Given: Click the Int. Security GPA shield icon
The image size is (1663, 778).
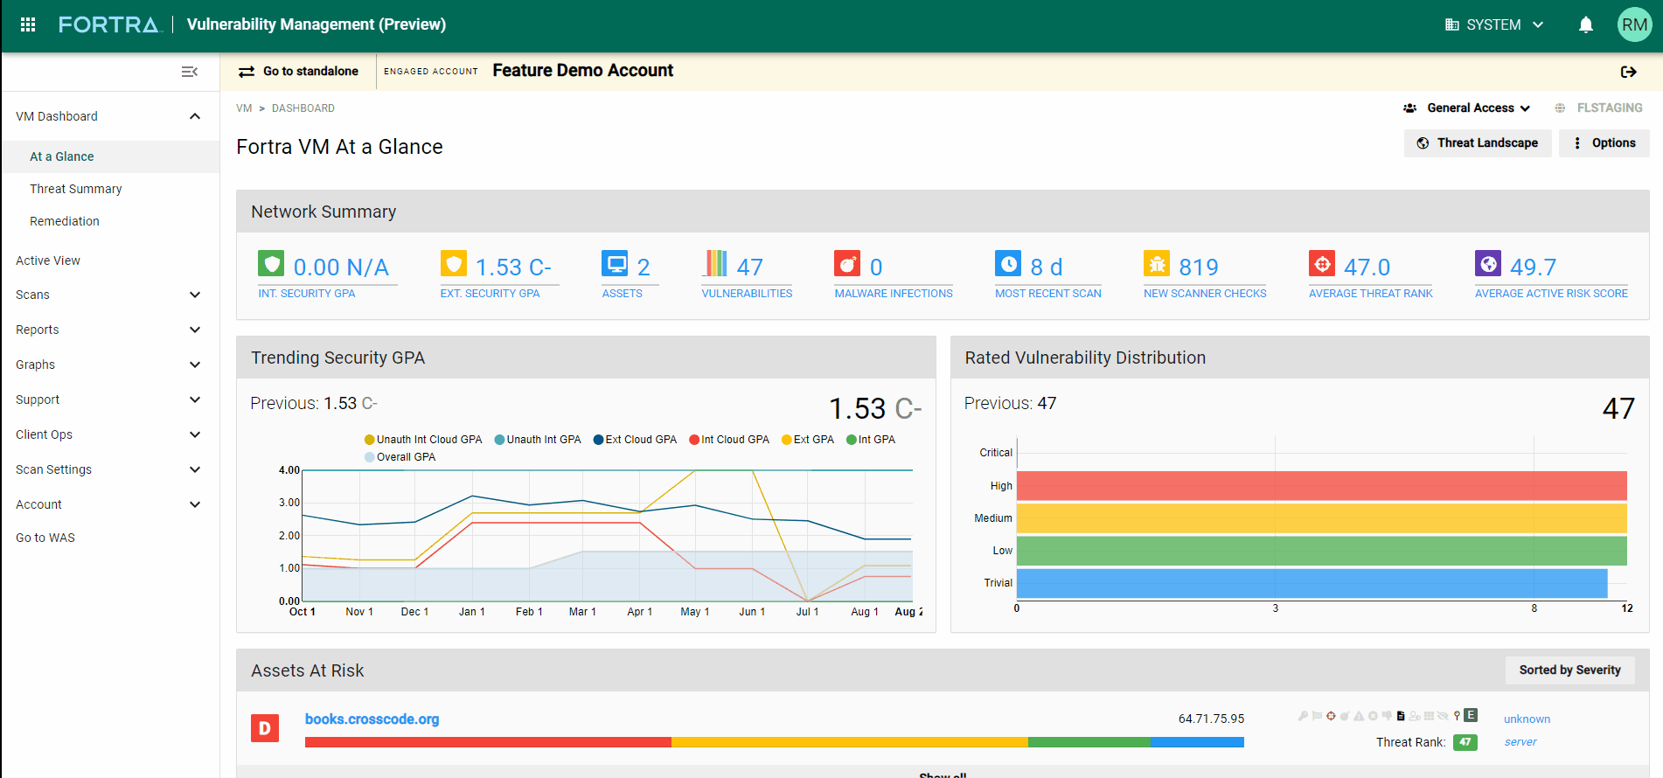Looking at the screenshot, I should (x=271, y=263).
